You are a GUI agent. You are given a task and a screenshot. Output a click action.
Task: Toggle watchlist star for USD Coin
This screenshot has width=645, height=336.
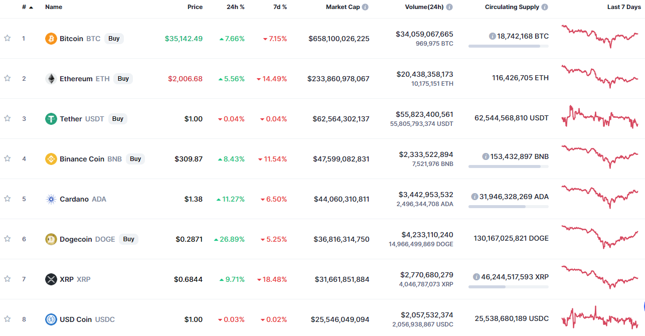(x=8, y=319)
